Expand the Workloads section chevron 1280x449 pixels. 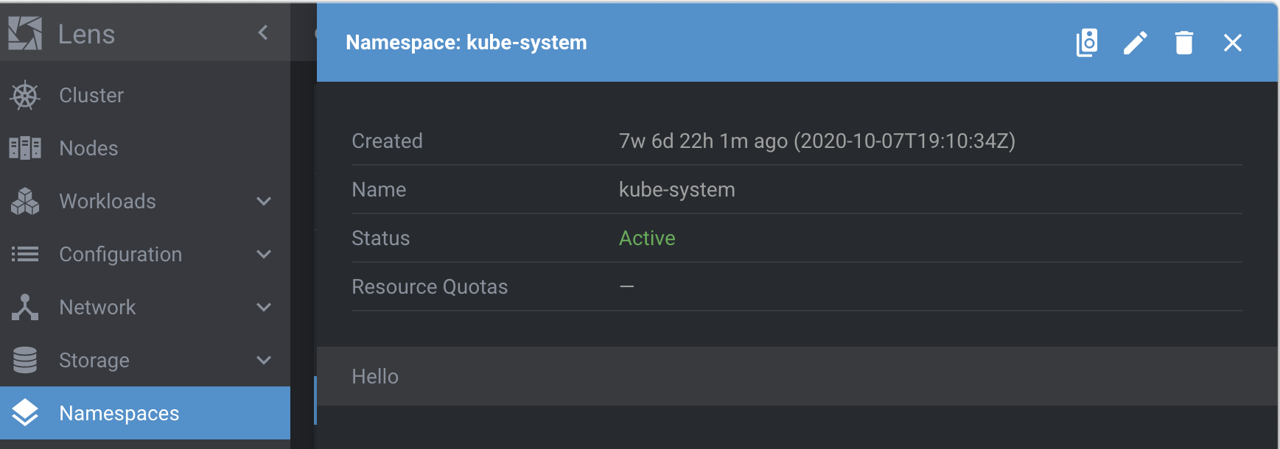[x=264, y=201]
